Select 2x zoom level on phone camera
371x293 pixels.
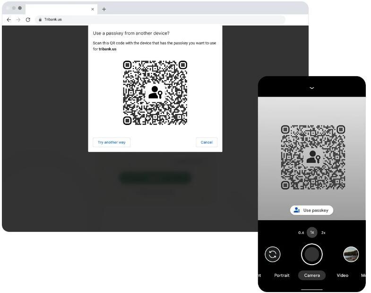(x=323, y=233)
